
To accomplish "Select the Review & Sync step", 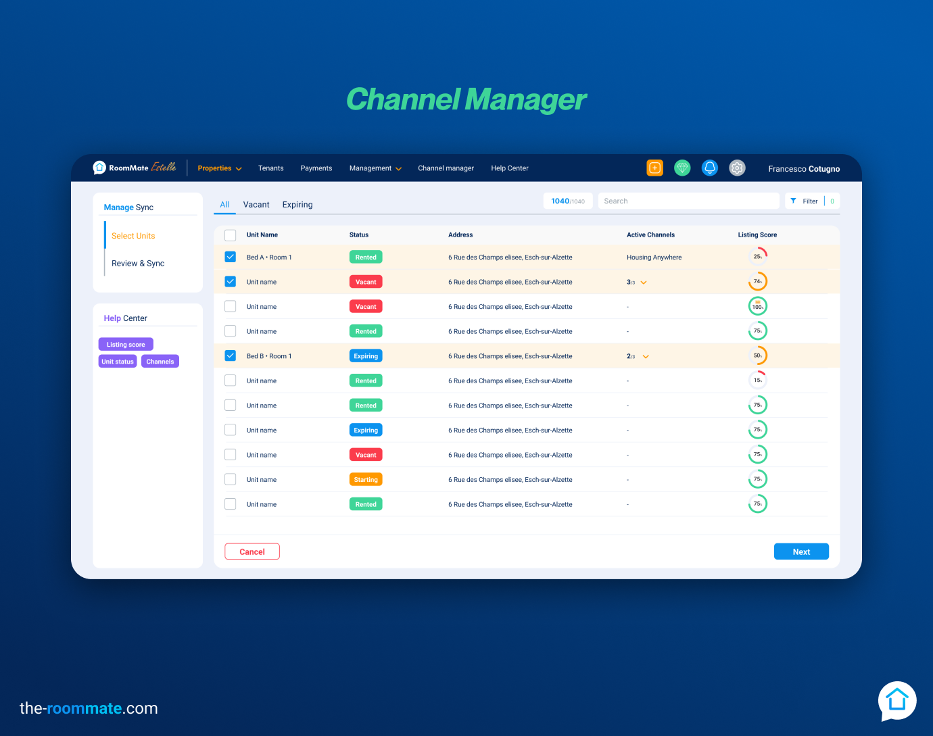I will (x=138, y=264).
